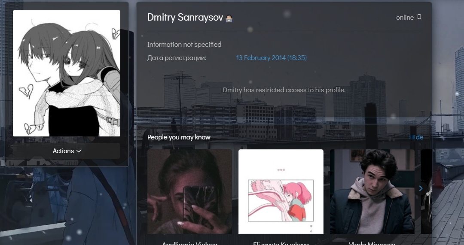Click the Dmitry Sanraysov profile name
The image size is (464, 245).
tap(185, 18)
